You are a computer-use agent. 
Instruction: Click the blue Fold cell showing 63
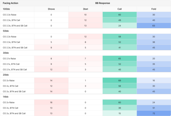[x=154, y=25]
